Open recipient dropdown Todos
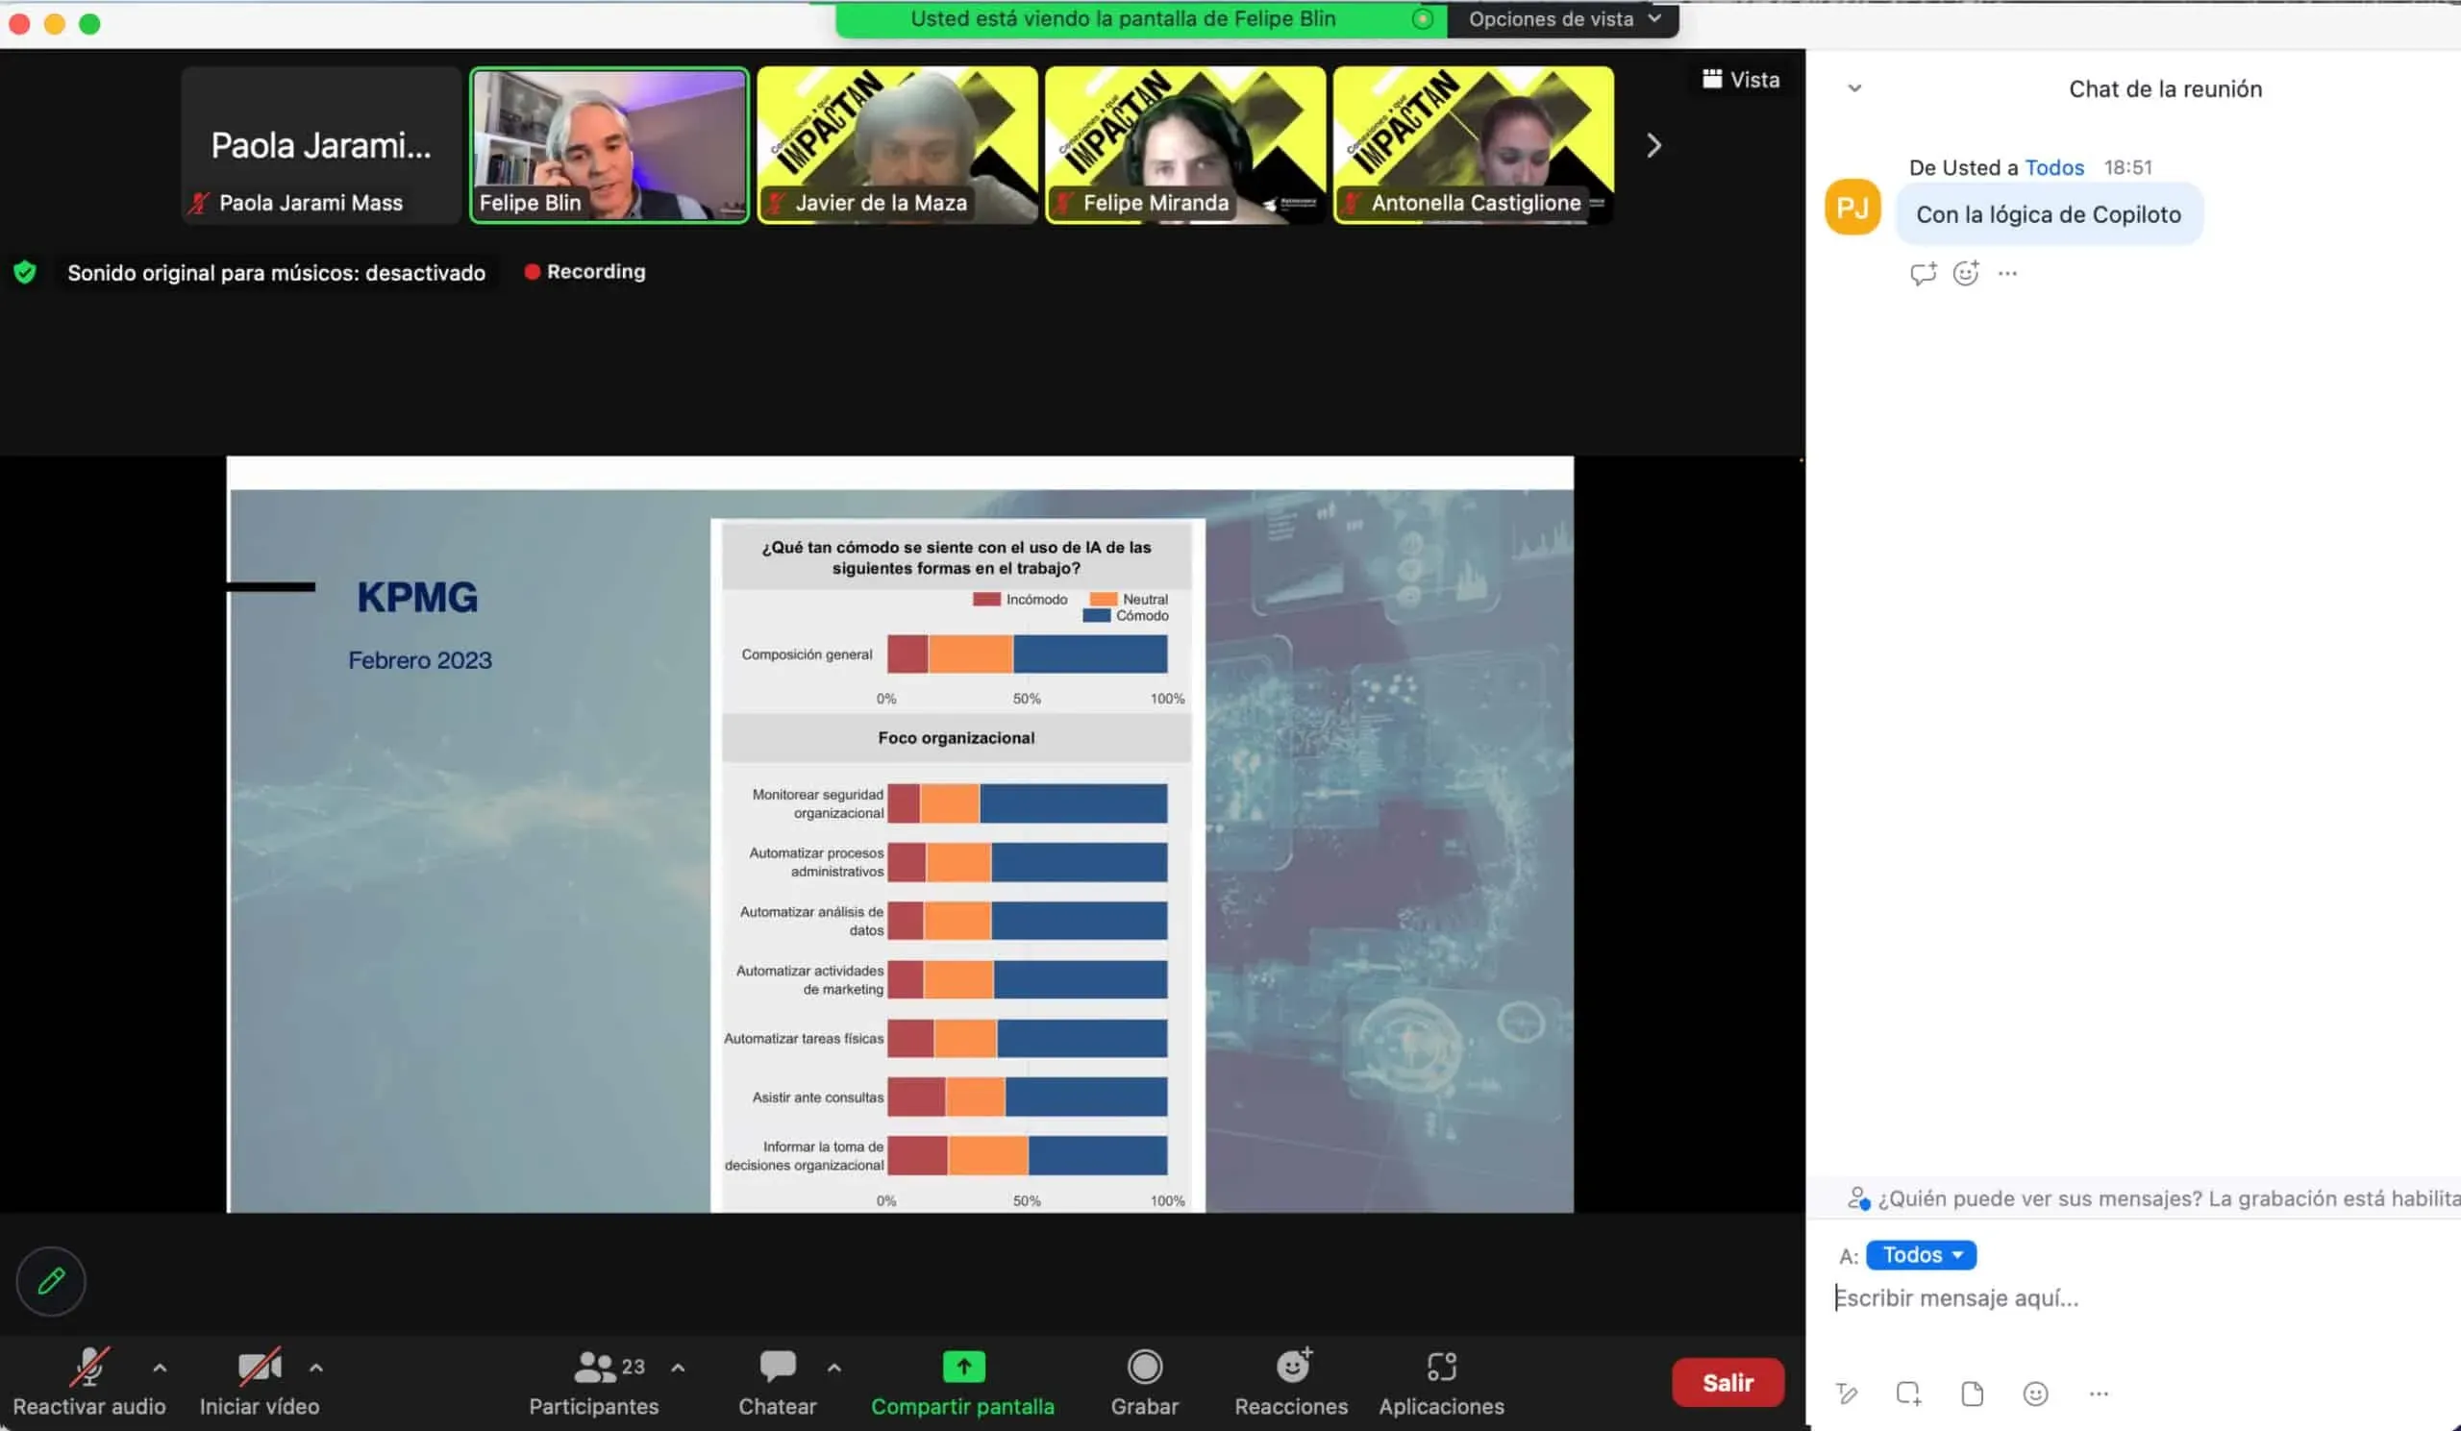 click(1920, 1255)
